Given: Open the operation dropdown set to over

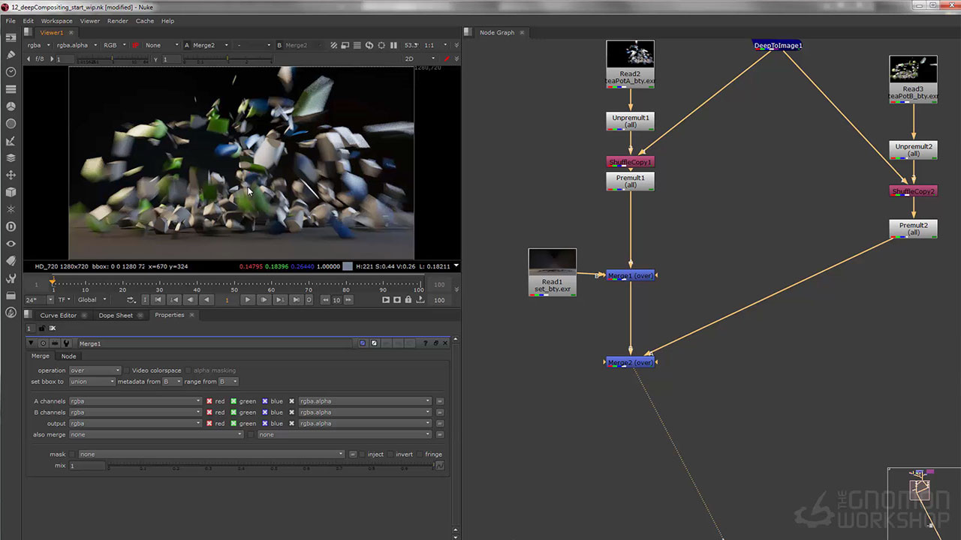Looking at the screenshot, I should [x=95, y=370].
